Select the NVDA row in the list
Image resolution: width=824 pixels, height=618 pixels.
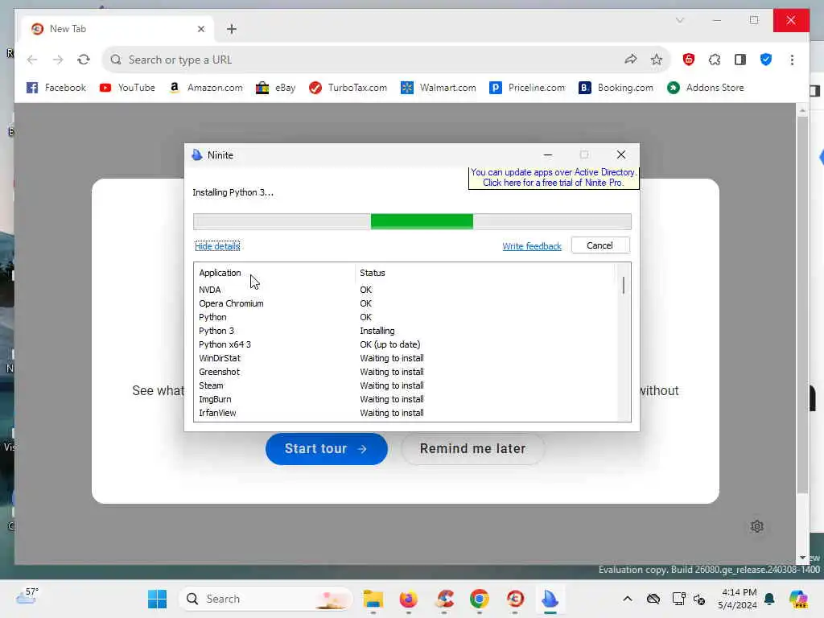click(x=405, y=290)
